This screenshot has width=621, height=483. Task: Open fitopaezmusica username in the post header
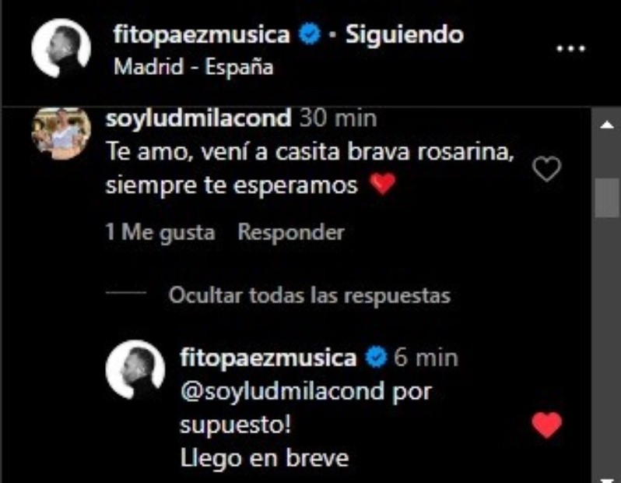click(202, 34)
